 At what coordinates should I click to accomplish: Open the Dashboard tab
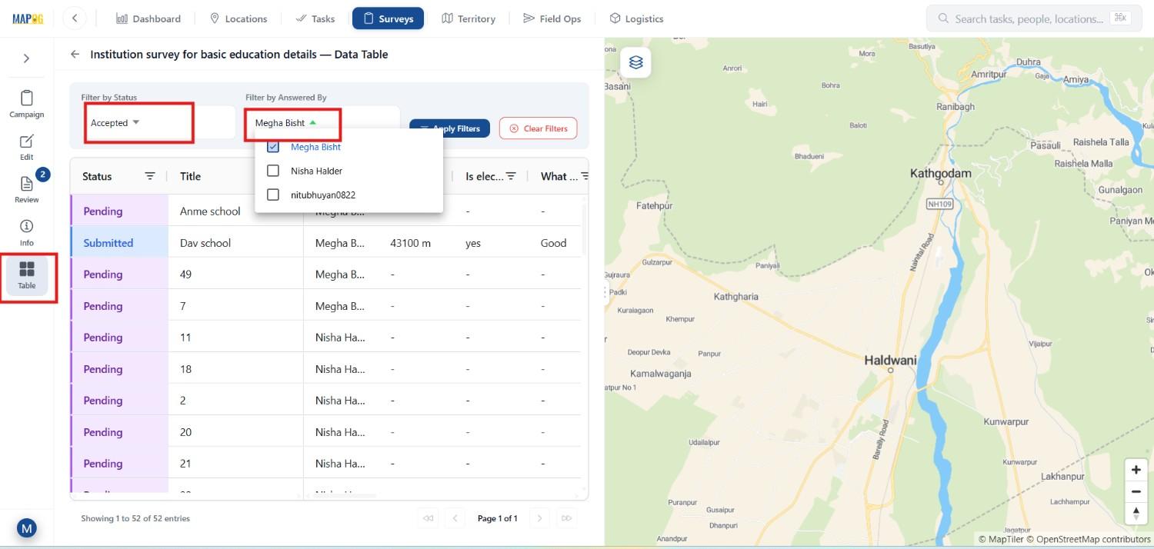pos(148,18)
